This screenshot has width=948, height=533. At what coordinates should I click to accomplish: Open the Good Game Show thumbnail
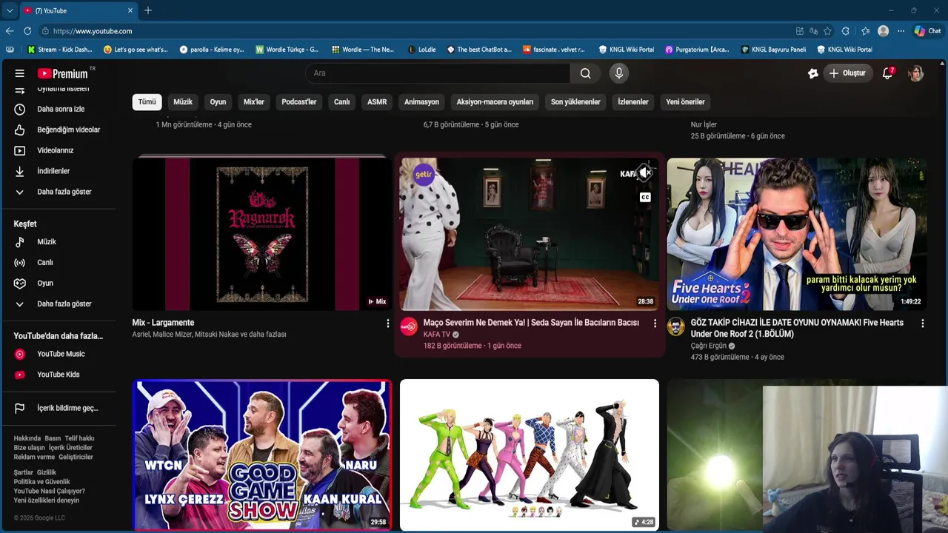point(261,455)
